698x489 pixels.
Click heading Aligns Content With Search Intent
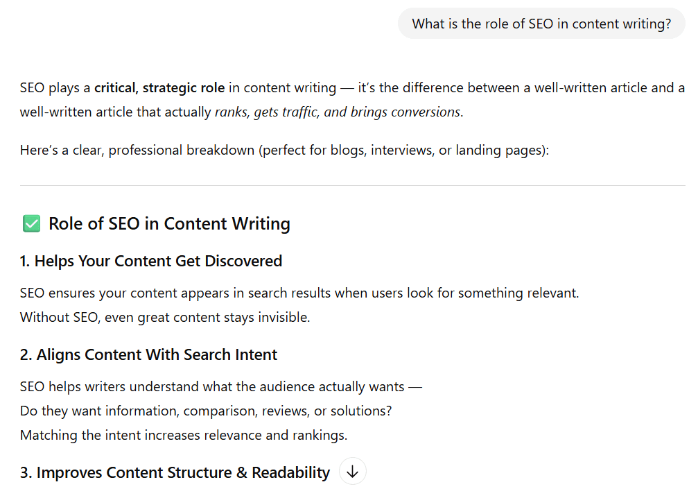(x=148, y=354)
